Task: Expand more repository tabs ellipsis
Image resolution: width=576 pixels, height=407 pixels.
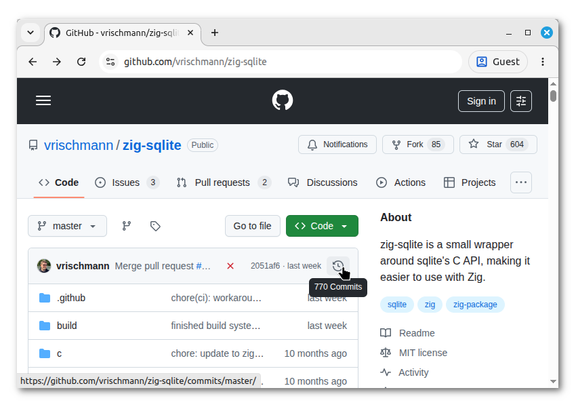Action: (x=521, y=182)
